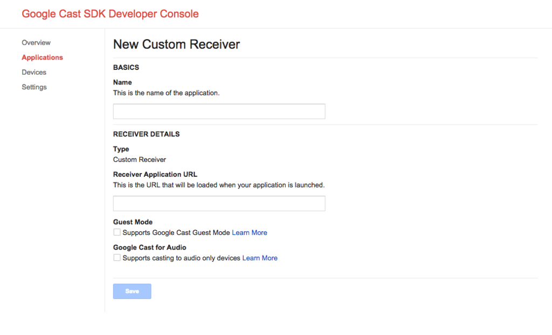The width and height of the screenshot is (552, 335).
Task: Click the Guest Mode label
Action: (133, 222)
